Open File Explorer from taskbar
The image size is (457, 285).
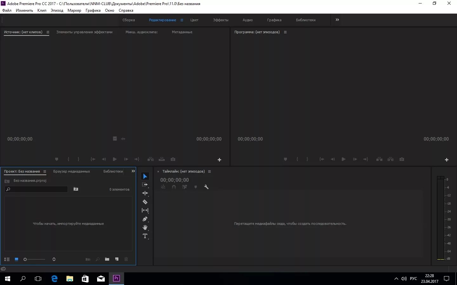click(x=70, y=279)
